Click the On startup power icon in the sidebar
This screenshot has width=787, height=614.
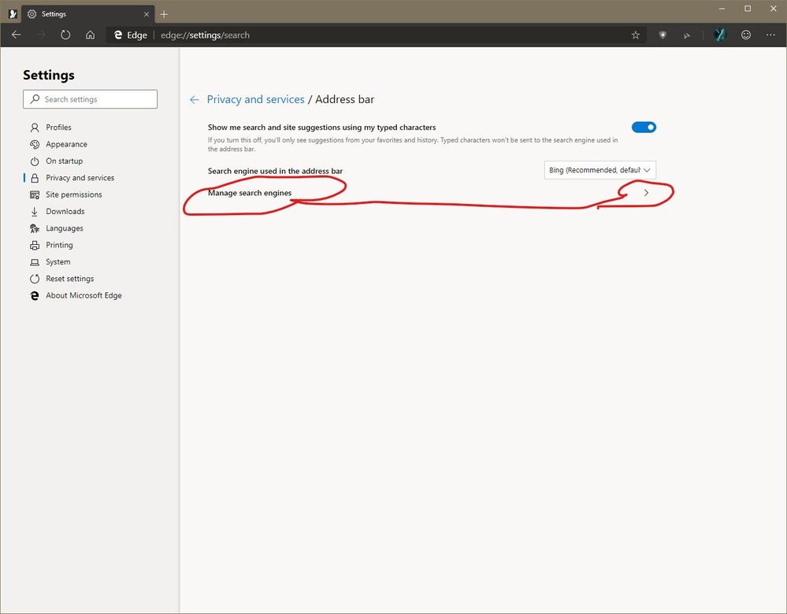[35, 161]
